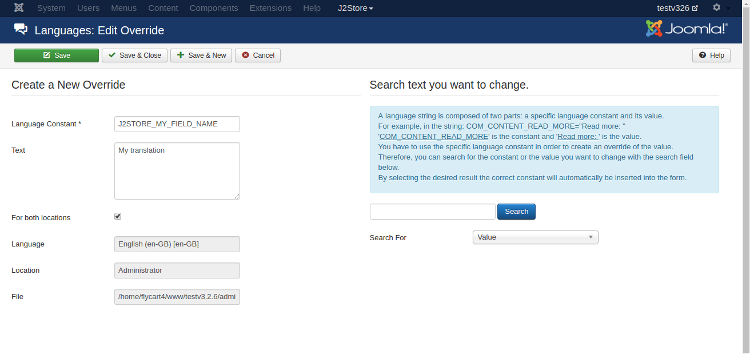This screenshot has height=354, width=750.
Task: Cancel the override edit
Action: tap(258, 55)
